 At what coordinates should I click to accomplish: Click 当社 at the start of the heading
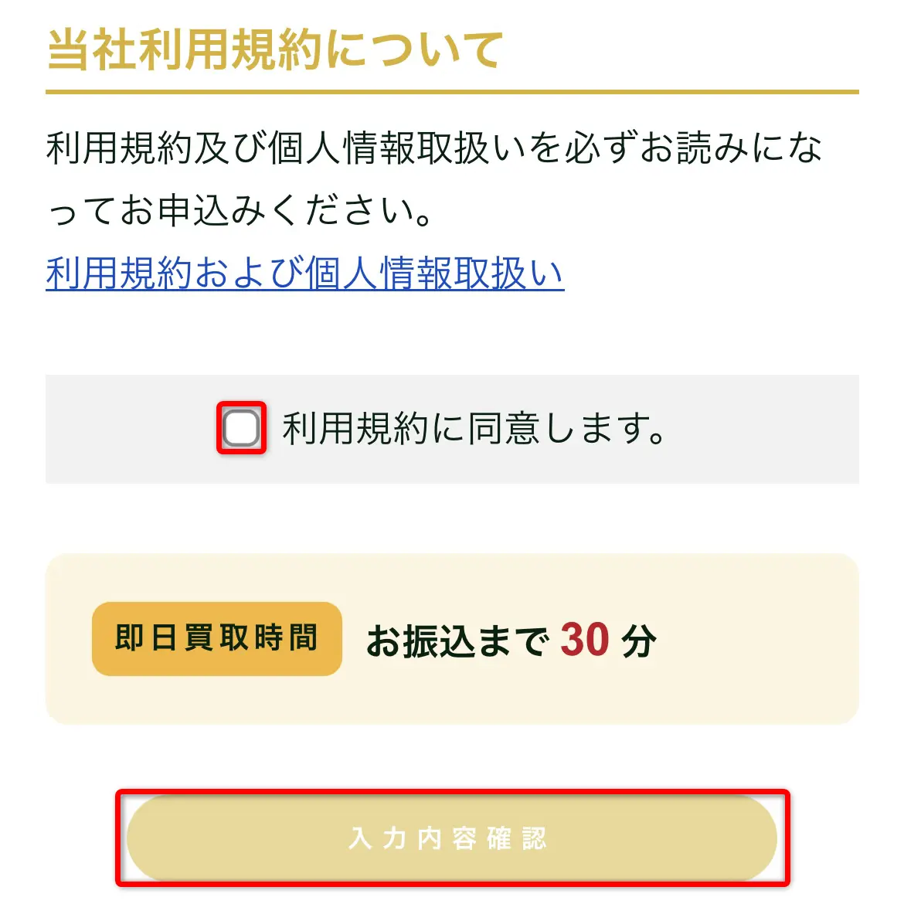point(91,50)
